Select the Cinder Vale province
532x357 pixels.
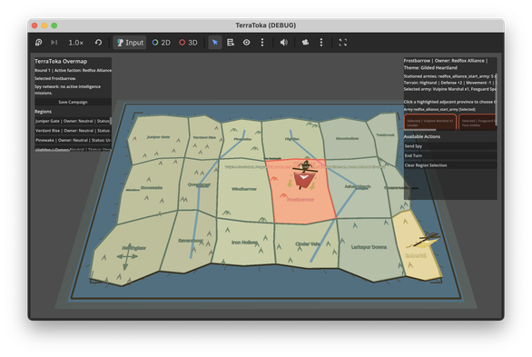click(308, 243)
